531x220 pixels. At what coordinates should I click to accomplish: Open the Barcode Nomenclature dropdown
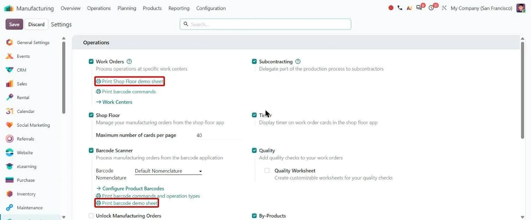coord(168,171)
